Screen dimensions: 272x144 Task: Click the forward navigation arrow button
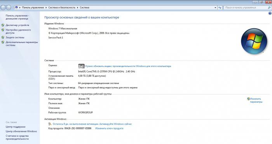click(x=9, y=8)
